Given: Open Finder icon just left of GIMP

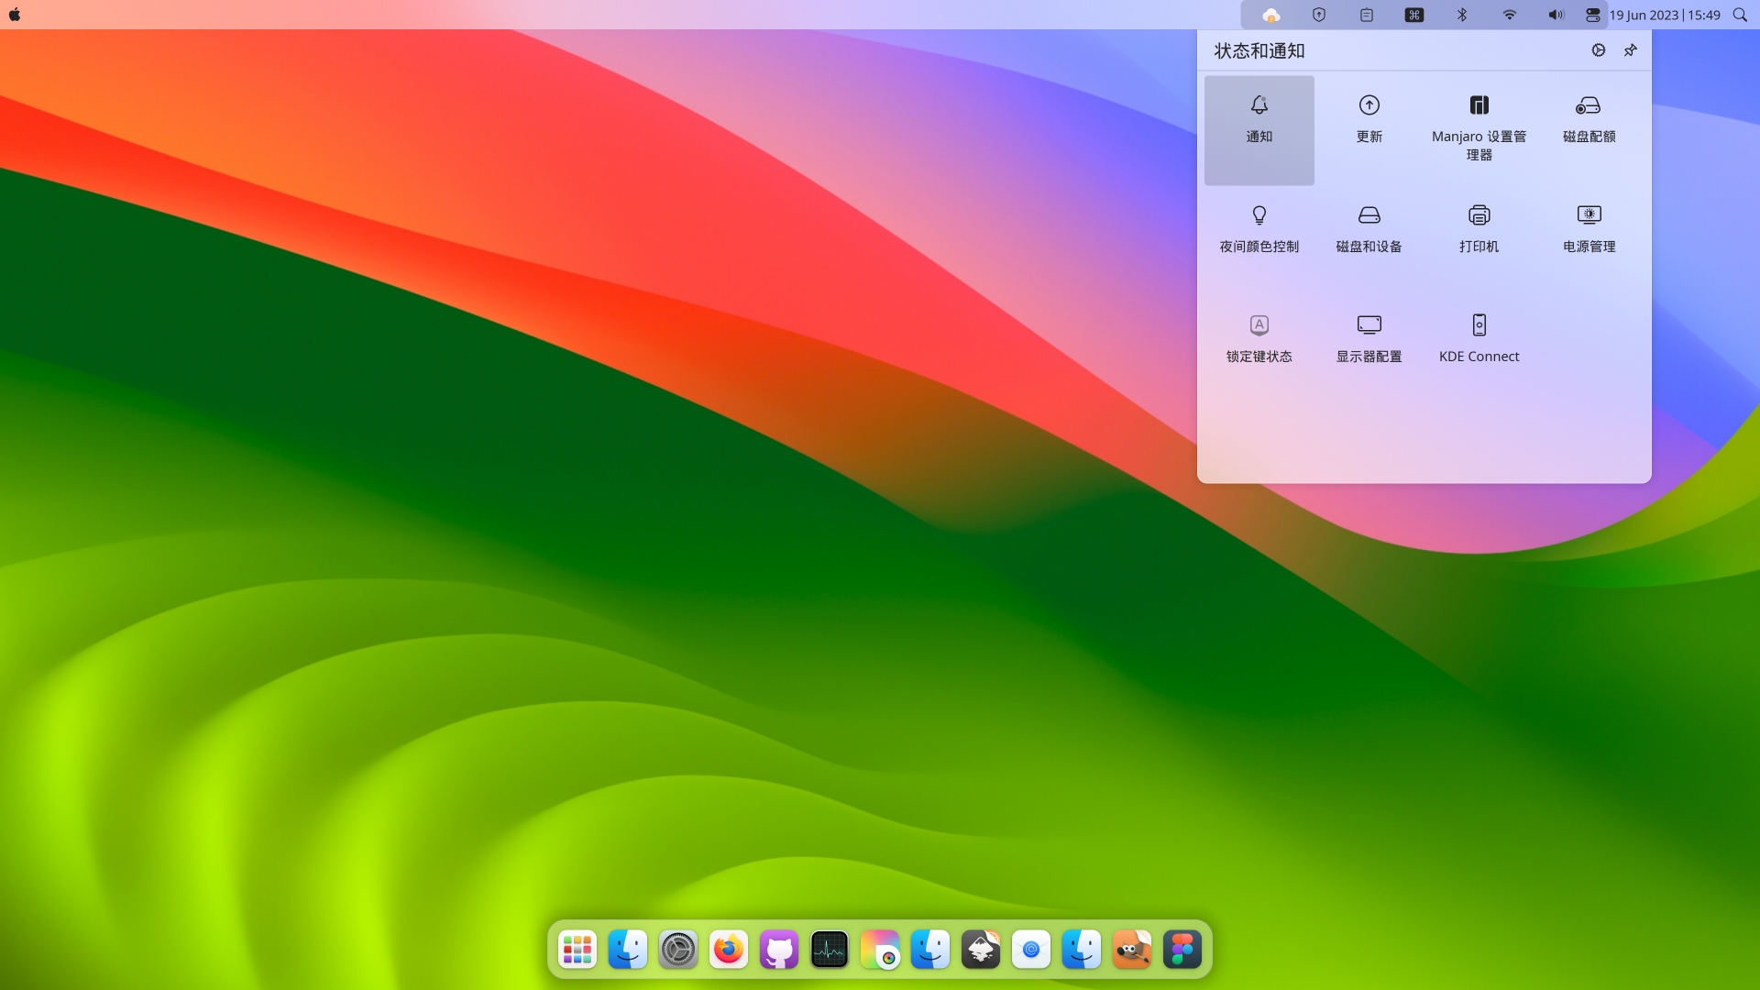Looking at the screenshot, I should coord(1082,950).
